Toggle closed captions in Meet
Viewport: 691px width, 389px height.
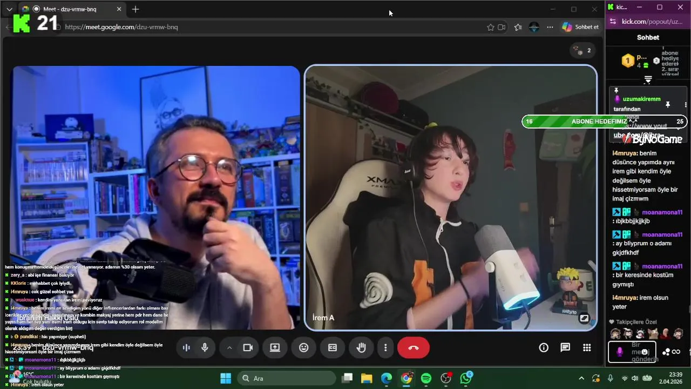point(333,348)
